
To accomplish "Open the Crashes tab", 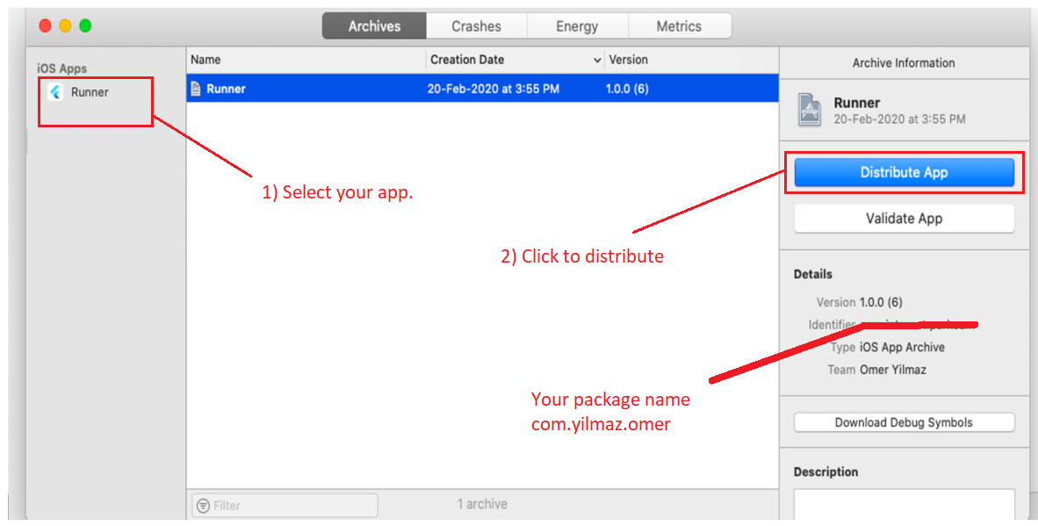I will 477,26.
